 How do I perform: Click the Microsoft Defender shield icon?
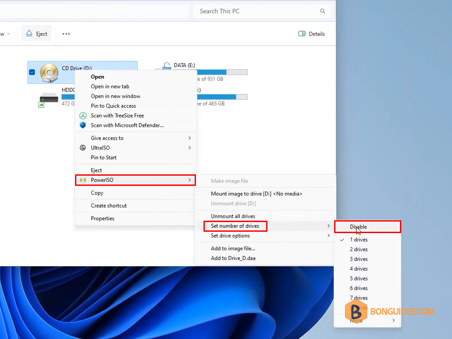[83, 125]
